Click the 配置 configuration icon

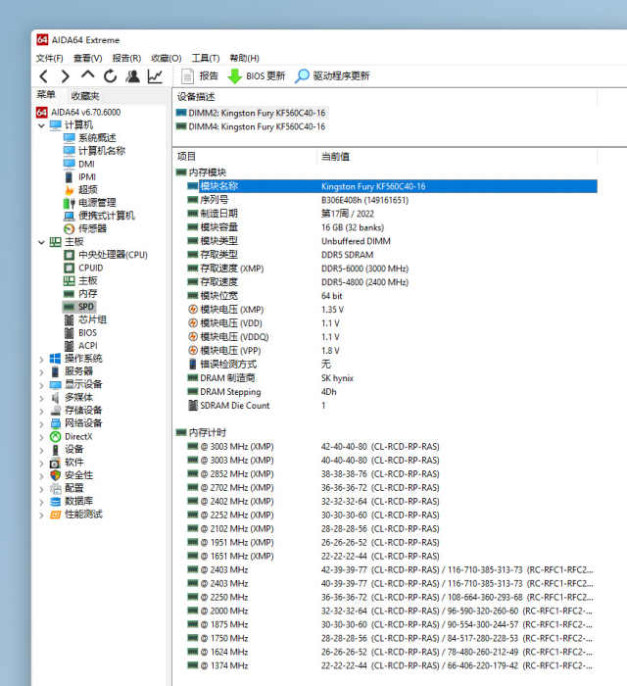click(x=55, y=489)
